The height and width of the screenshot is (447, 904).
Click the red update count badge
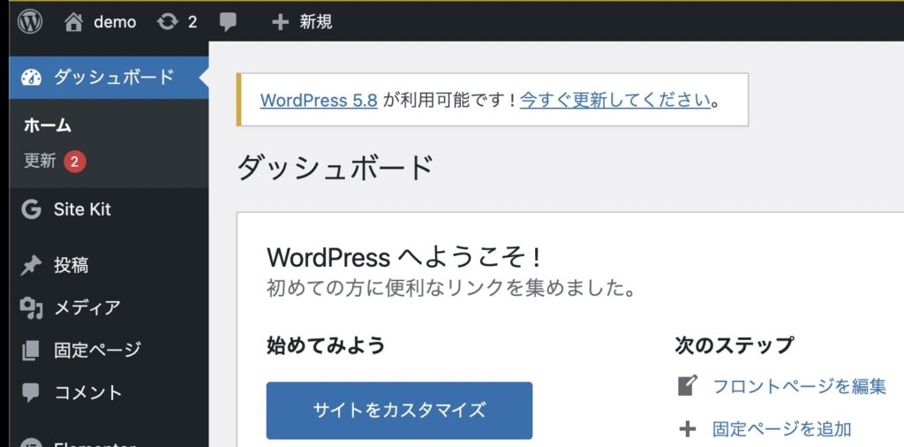click(x=75, y=161)
